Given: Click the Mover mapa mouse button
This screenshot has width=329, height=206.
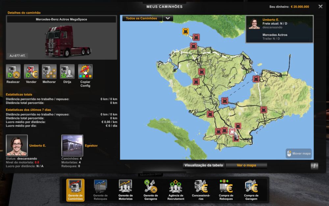Looking at the screenshot, I should pyautogui.click(x=299, y=154).
